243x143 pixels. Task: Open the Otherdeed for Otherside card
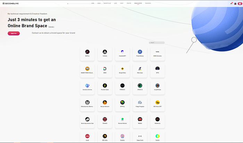(x=87, y=104)
